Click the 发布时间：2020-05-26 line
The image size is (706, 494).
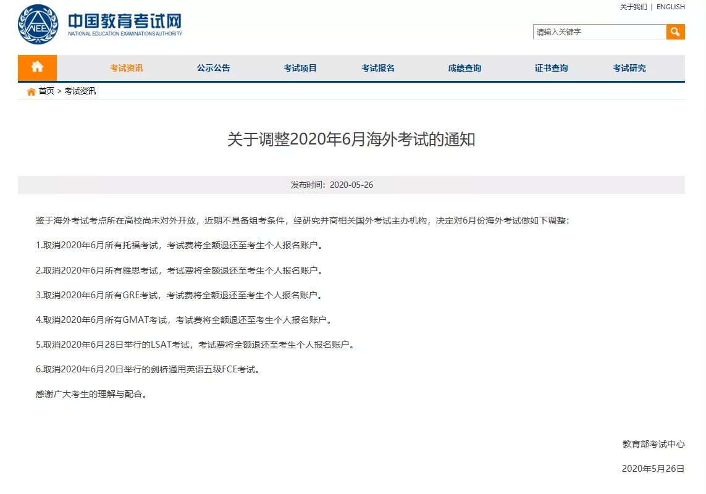pos(332,185)
